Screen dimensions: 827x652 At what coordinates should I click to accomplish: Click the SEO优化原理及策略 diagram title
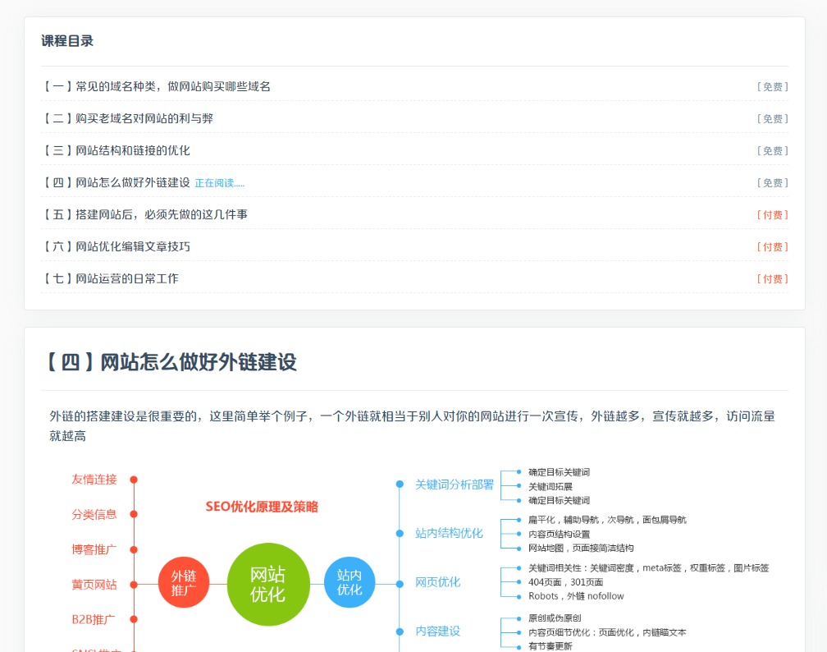coord(263,507)
